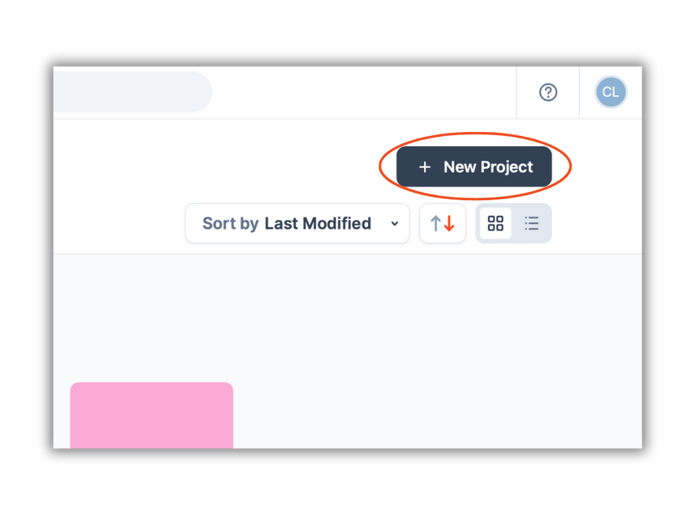Create a New Project
This screenshot has height=515, width=695.
[474, 167]
